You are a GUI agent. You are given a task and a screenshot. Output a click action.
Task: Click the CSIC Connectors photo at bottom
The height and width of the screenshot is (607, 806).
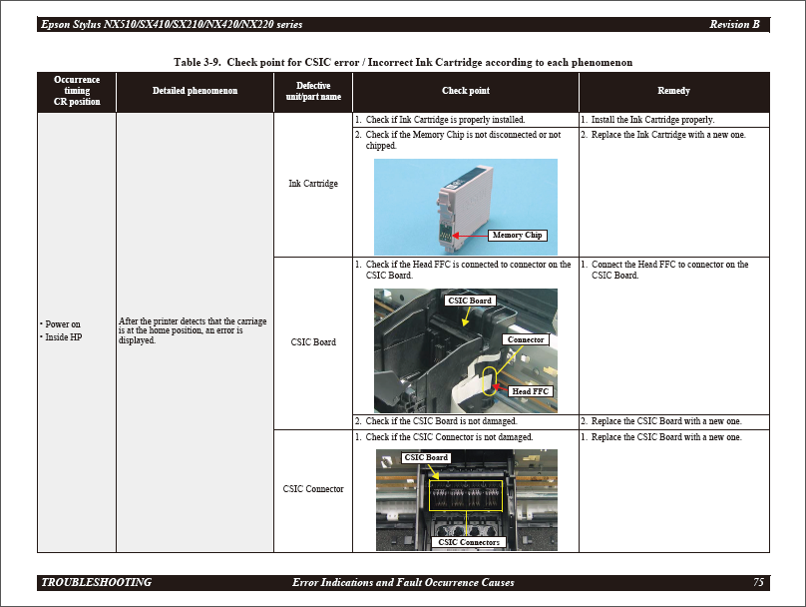466,499
